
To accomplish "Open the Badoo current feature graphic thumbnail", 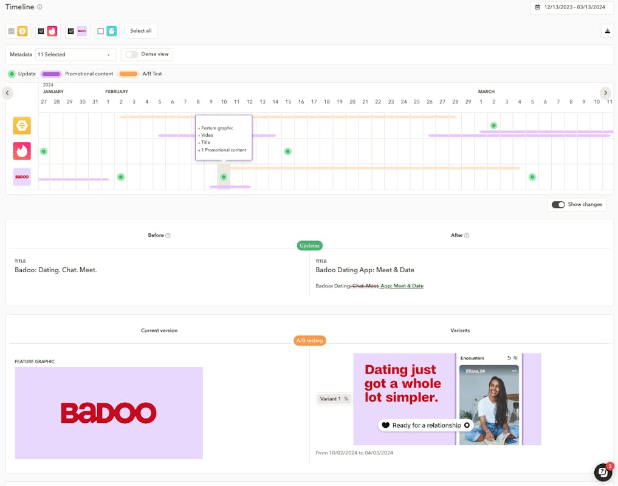I will coord(109,413).
